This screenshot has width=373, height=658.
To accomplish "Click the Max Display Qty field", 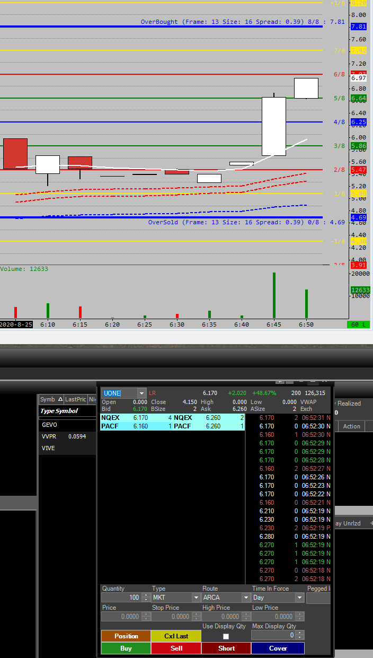I will coord(274,635).
